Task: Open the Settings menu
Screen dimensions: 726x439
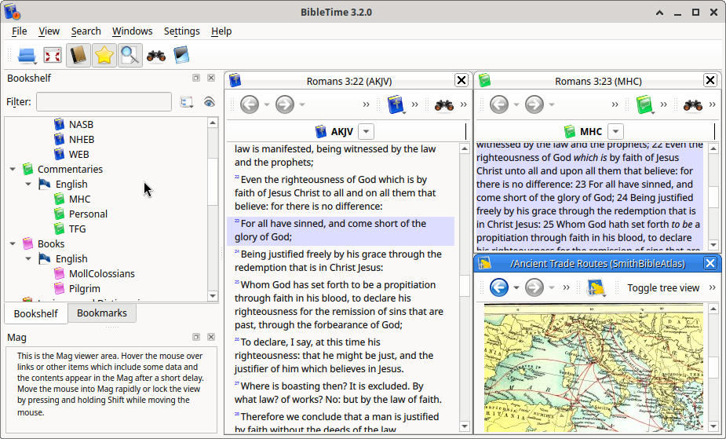Action: click(182, 31)
